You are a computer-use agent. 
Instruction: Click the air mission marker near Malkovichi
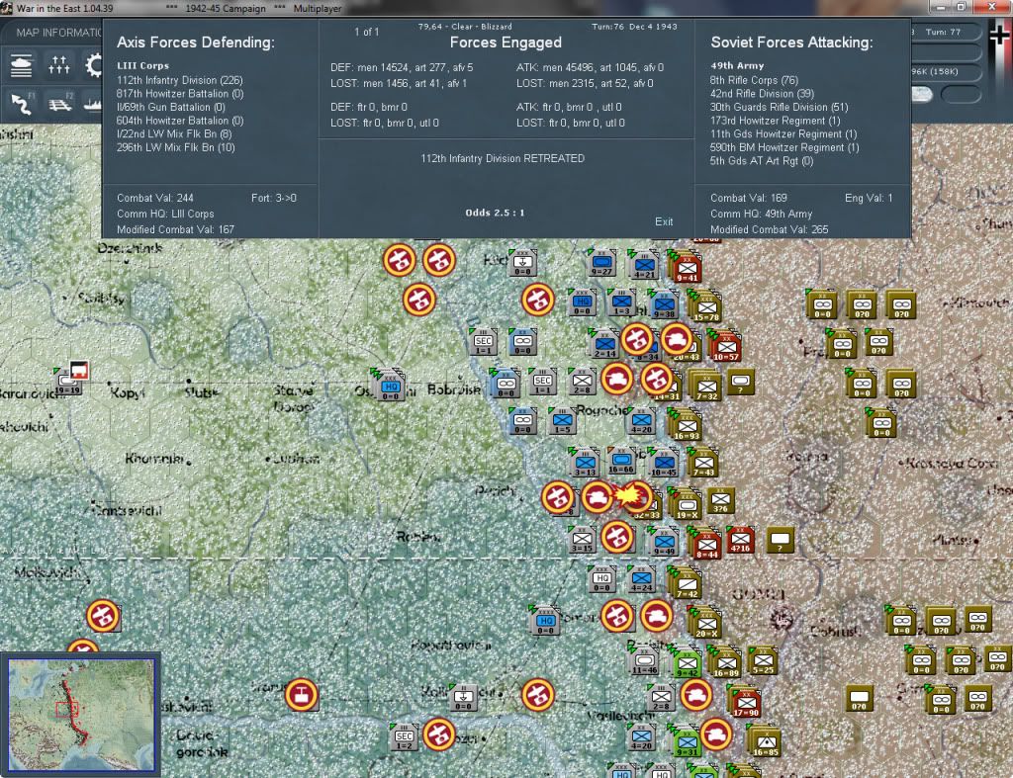(x=103, y=615)
